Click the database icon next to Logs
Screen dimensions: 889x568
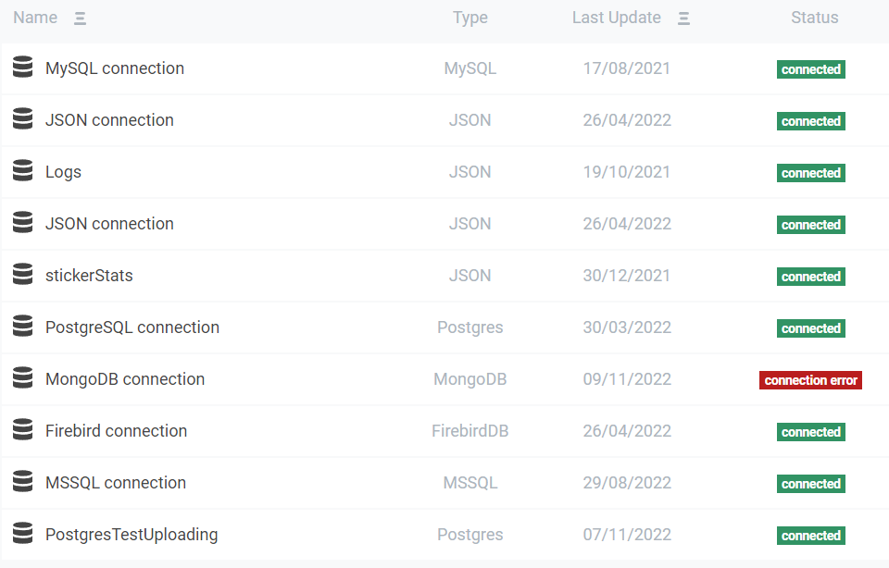coord(22,170)
